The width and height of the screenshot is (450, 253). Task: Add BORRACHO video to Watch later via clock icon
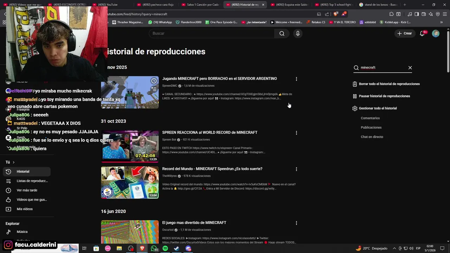point(154,81)
